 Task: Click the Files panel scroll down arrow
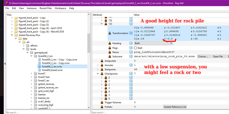coord(89,107)
